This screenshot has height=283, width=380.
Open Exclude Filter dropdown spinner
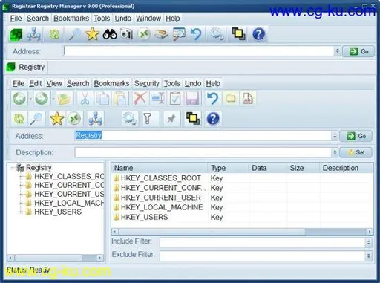coord(368,256)
